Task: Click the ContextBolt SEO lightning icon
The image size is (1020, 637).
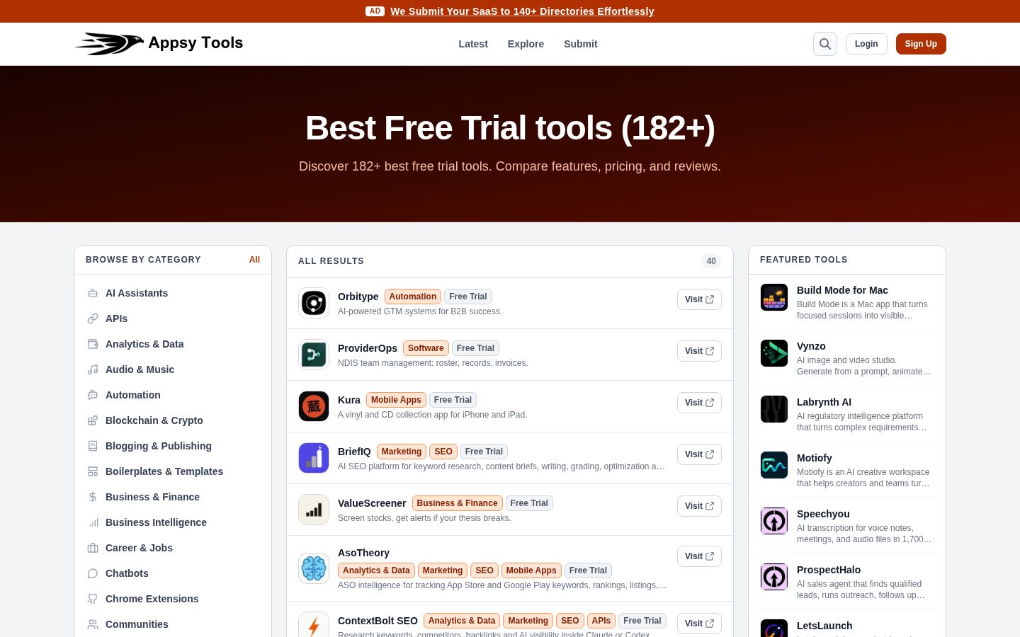Action: tap(314, 625)
